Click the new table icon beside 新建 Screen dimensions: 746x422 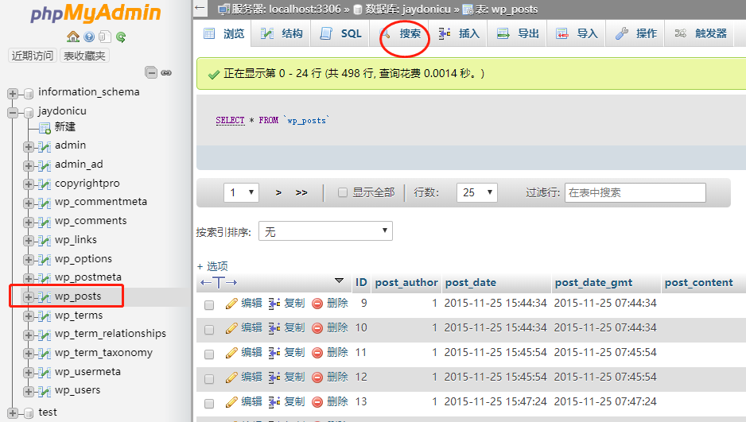(x=45, y=128)
